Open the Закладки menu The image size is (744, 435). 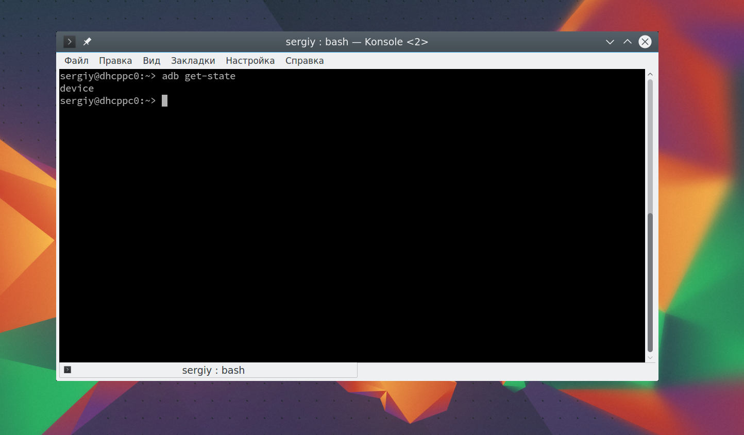click(193, 61)
